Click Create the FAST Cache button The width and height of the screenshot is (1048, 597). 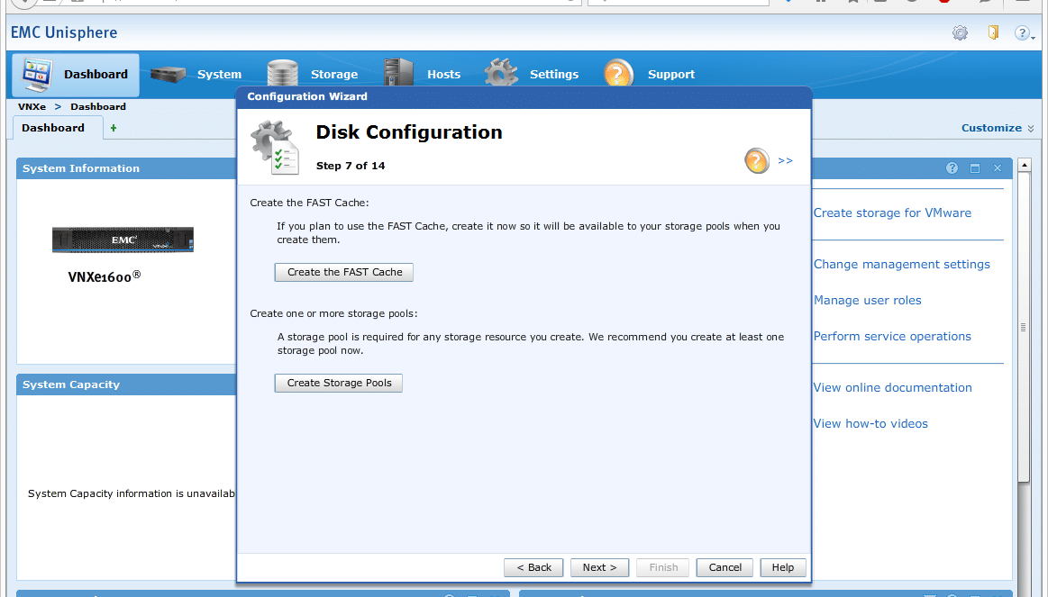click(344, 273)
